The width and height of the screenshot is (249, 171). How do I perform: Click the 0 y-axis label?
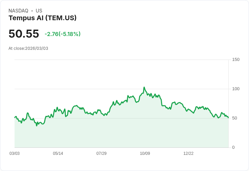tap(233, 147)
